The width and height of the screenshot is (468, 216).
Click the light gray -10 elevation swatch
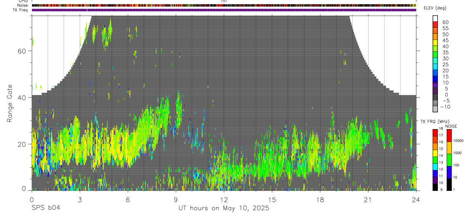[x=435, y=109]
